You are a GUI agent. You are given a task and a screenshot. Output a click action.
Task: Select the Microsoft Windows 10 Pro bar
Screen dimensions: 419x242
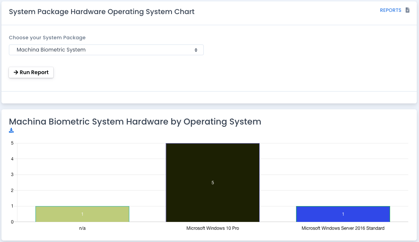[x=213, y=183]
